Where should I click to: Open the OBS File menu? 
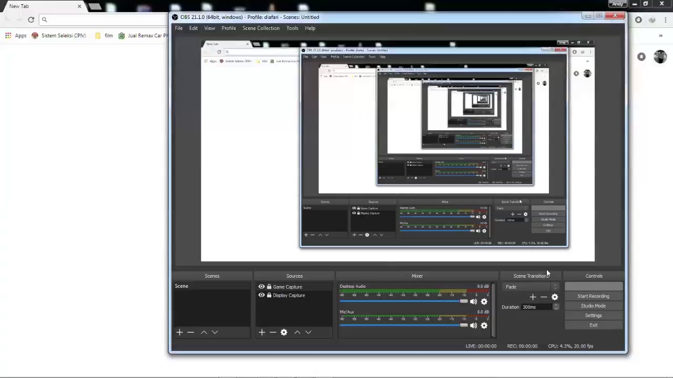179,28
